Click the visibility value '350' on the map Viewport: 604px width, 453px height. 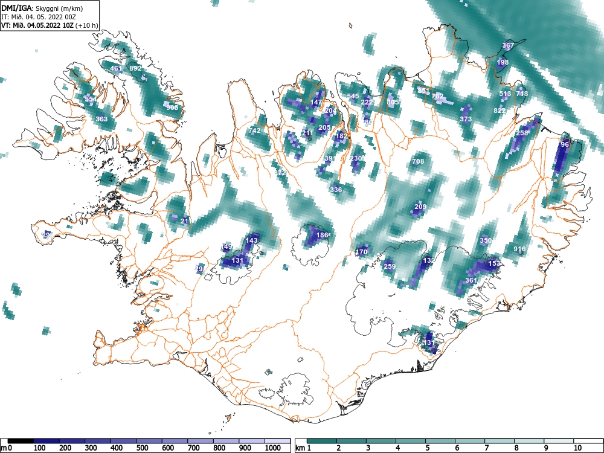486,241
